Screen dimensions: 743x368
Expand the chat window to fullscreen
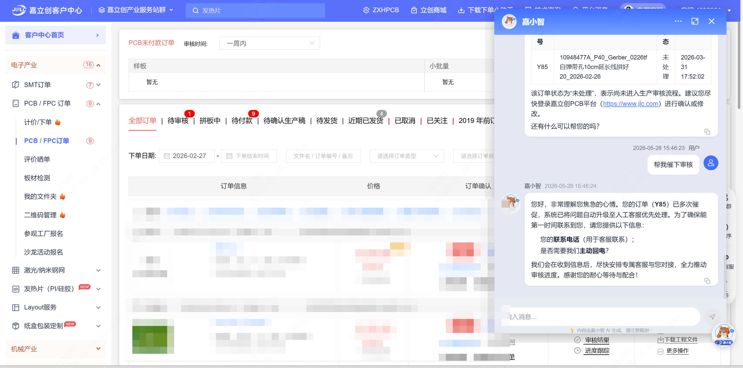coord(695,21)
